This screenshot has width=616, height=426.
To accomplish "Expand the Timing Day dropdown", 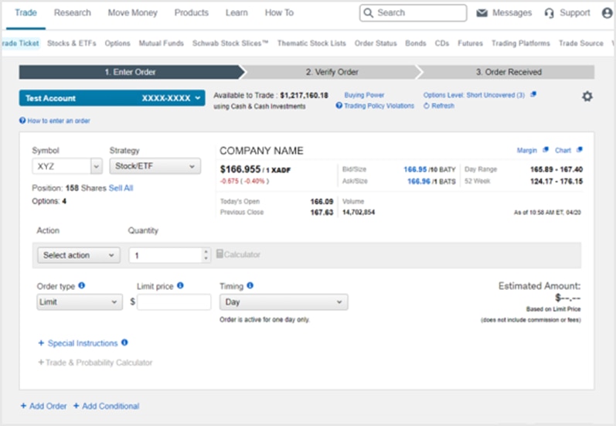I will pos(283,302).
